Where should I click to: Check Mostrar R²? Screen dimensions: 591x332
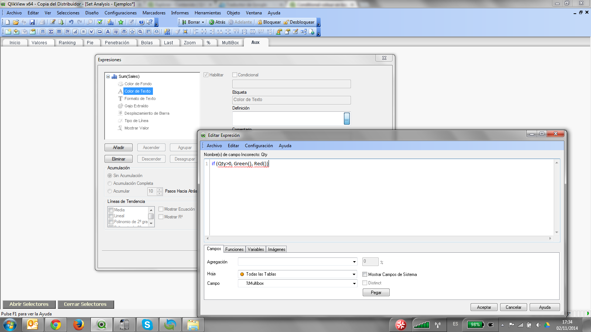[161, 217]
